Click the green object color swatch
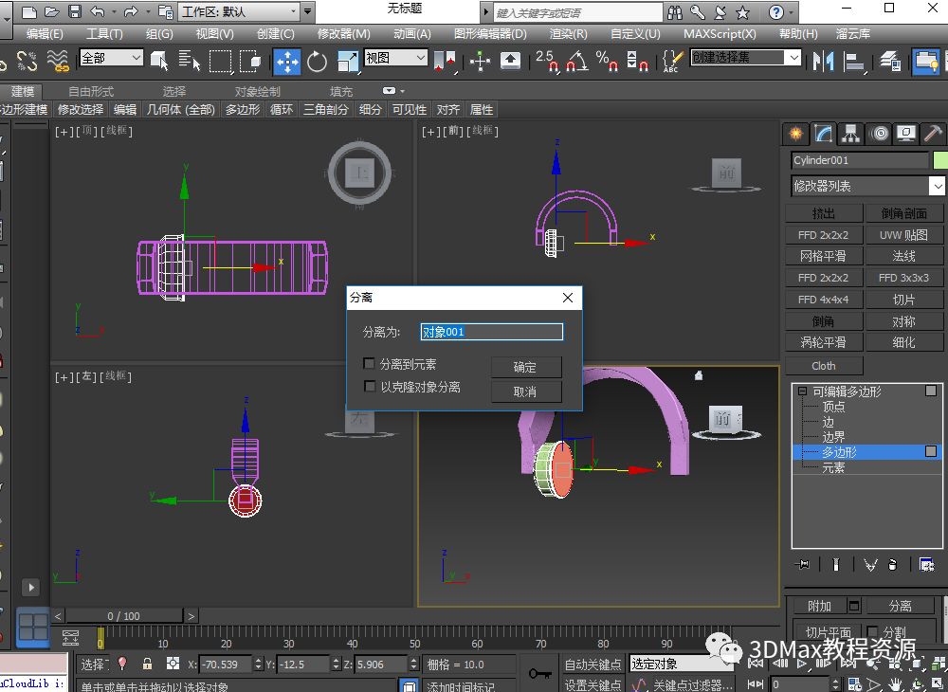The height and width of the screenshot is (692, 948). (939, 160)
